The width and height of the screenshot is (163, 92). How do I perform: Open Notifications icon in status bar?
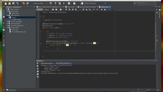tap(7, 90)
